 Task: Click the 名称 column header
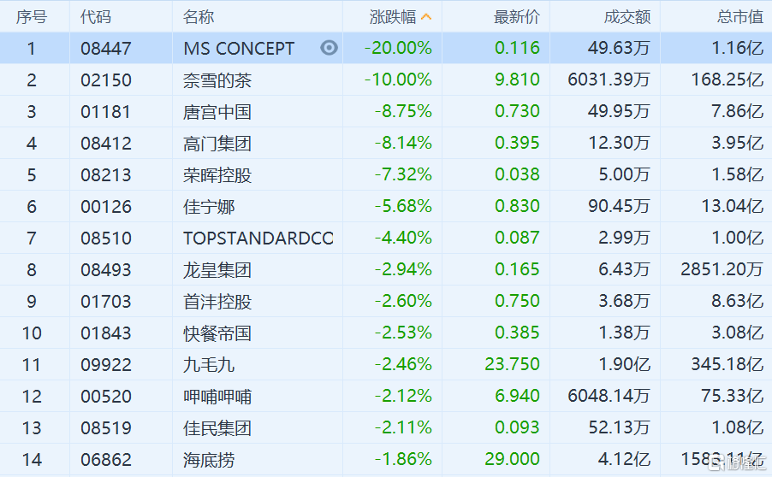click(199, 17)
